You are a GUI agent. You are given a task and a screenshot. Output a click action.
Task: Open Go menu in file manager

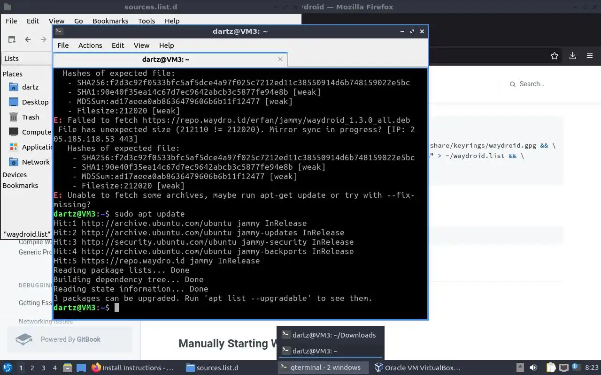[78, 21]
